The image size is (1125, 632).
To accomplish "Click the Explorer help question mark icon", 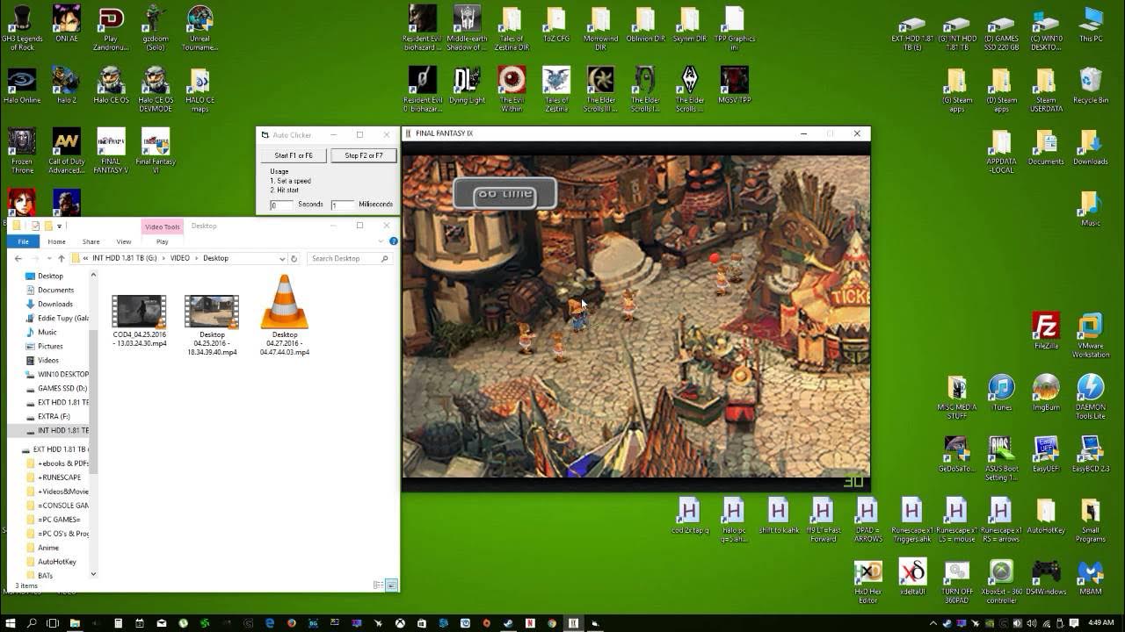I will pos(393,241).
